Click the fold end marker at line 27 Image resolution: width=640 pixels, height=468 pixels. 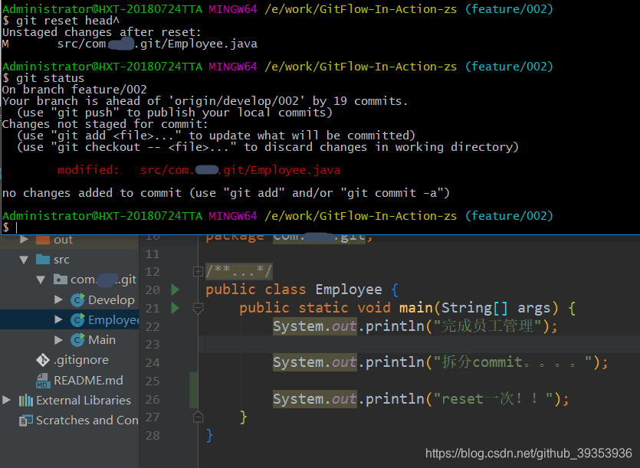point(198,417)
